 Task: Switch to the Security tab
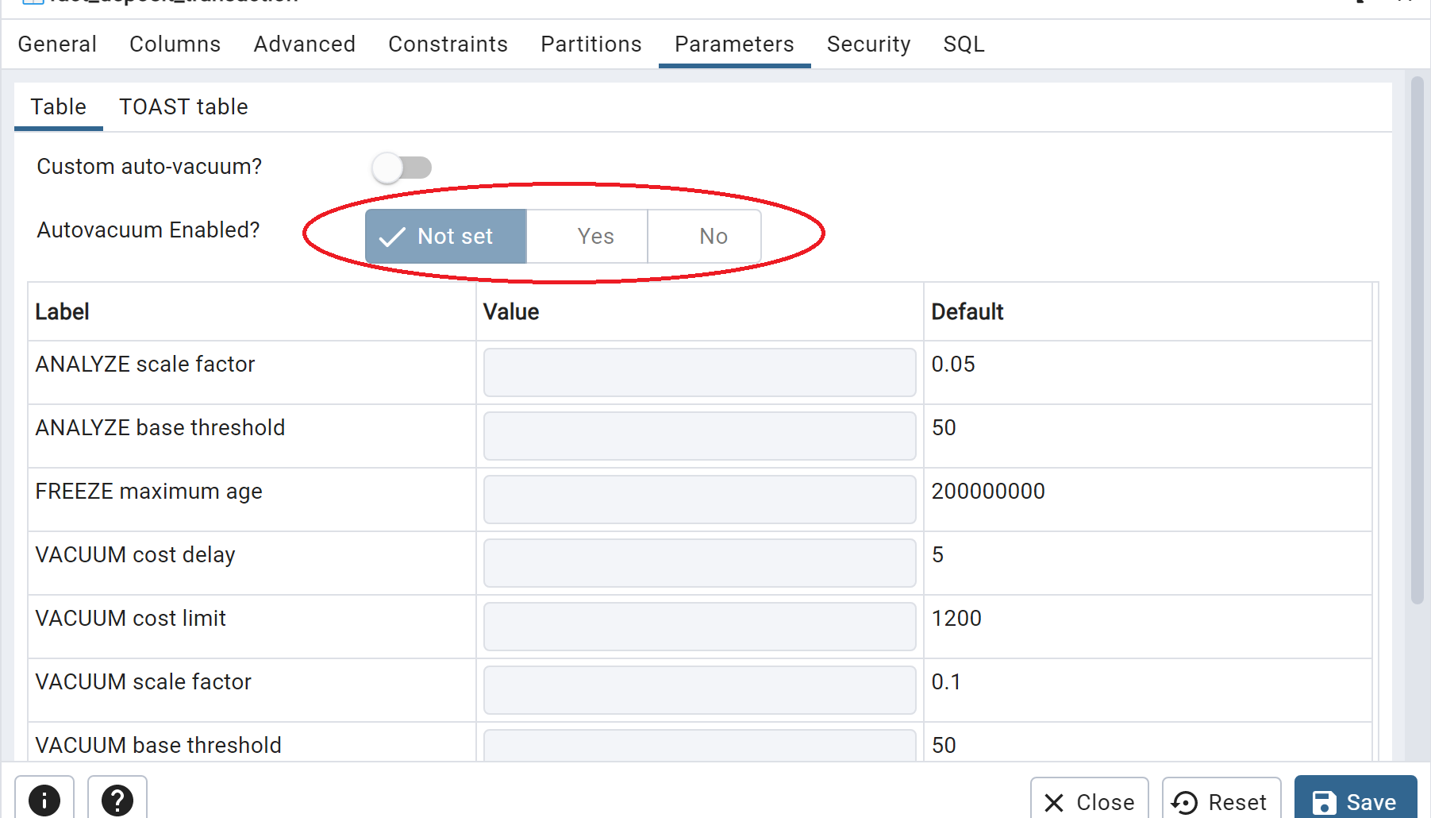pyautogui.click(x=868, y=44)
